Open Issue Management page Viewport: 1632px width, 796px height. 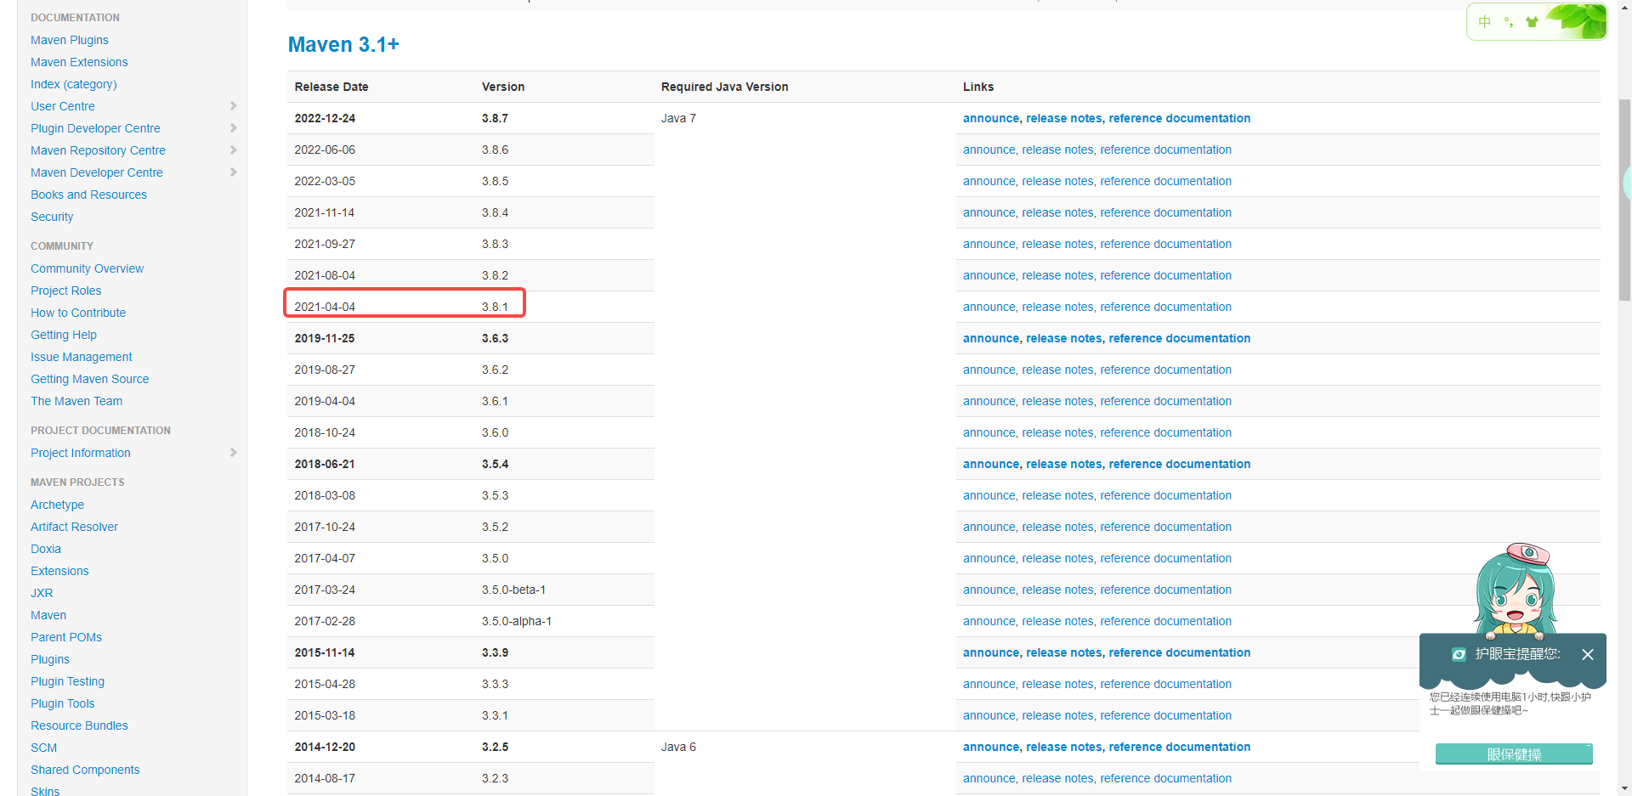coord(81,357)
